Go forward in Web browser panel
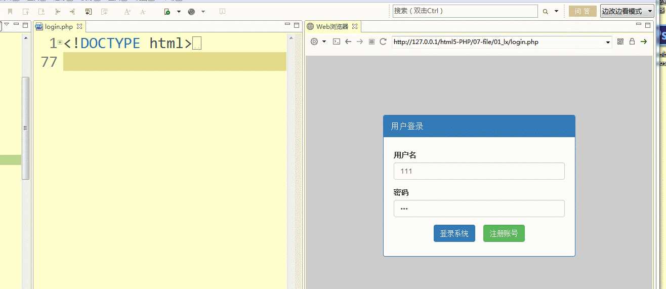 pos(360,42)
